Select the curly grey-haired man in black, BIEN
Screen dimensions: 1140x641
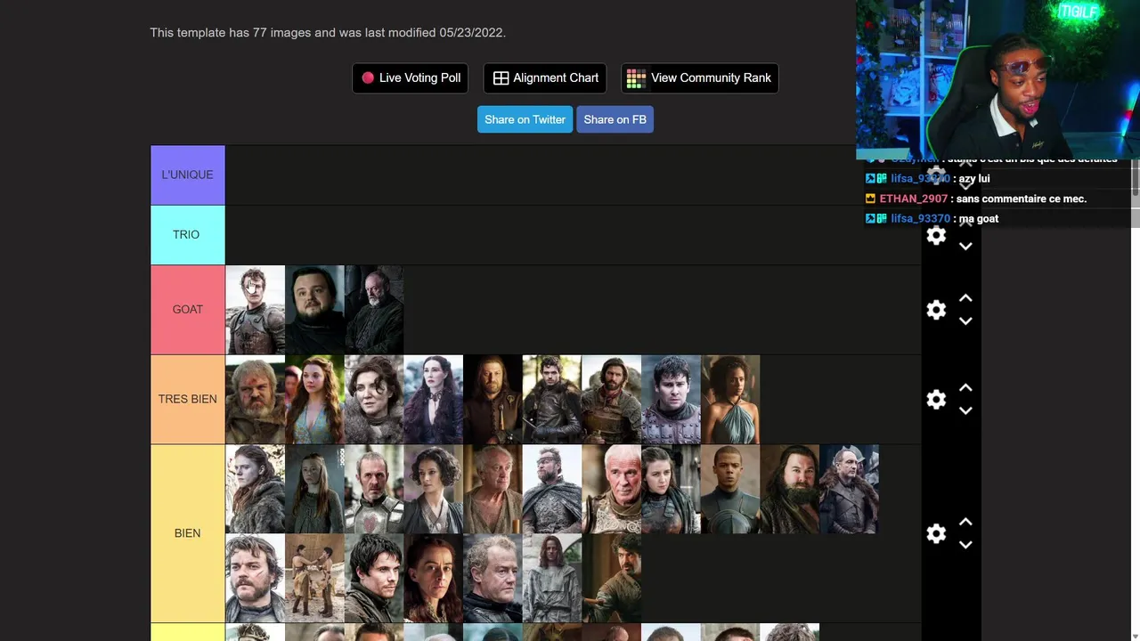tap(493, 578)
